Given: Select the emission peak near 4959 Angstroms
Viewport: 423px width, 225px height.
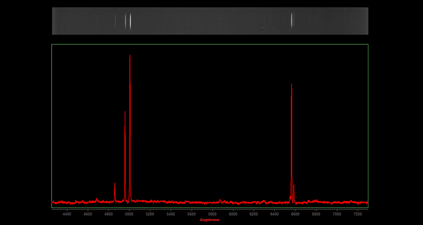Looking at the screenshot, I should click(125, 112).
